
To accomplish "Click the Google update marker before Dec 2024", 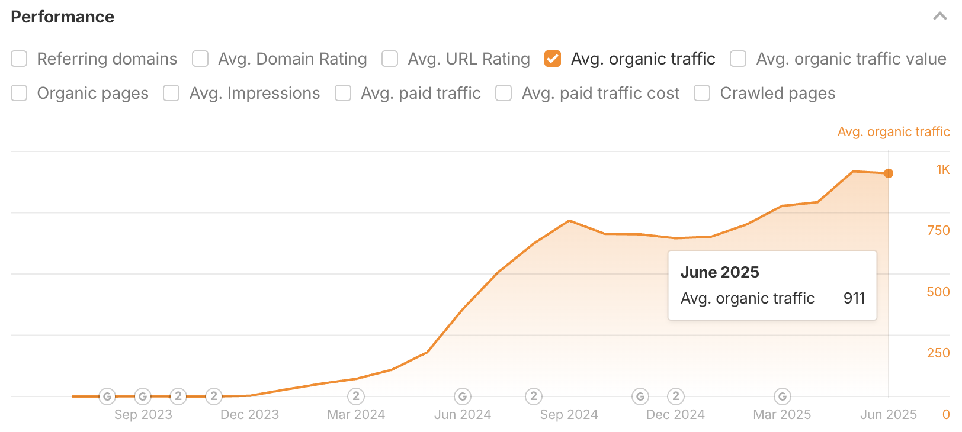I will coord(640,396).
